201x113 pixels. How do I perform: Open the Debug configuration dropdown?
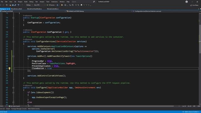[29, 5]
